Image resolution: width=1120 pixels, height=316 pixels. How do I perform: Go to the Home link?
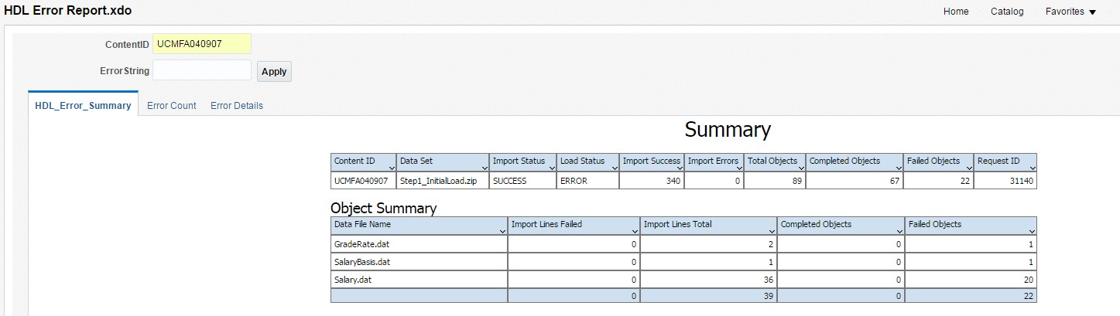(956, 12)
